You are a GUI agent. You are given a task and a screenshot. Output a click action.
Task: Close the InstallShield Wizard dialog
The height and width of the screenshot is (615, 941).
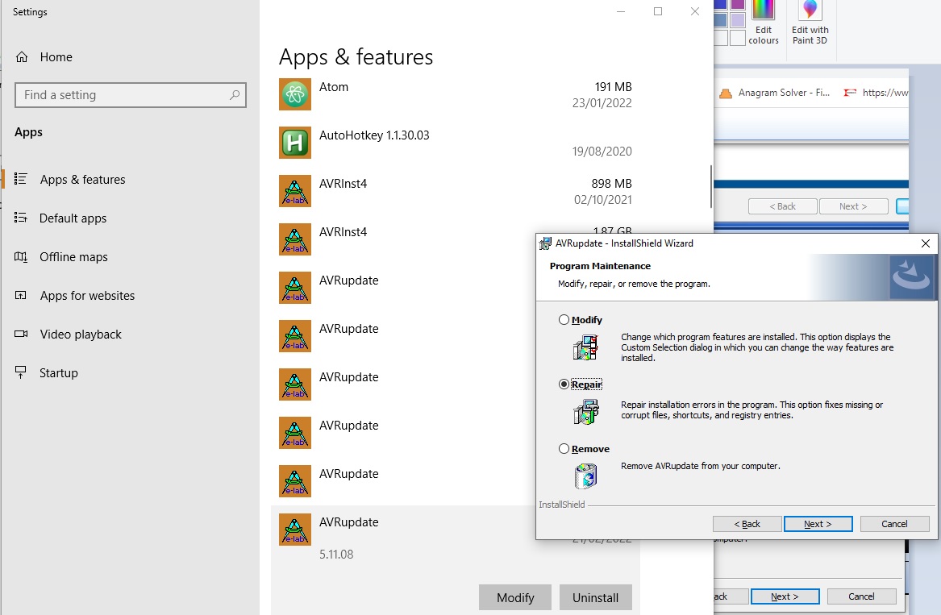point(926,243)
